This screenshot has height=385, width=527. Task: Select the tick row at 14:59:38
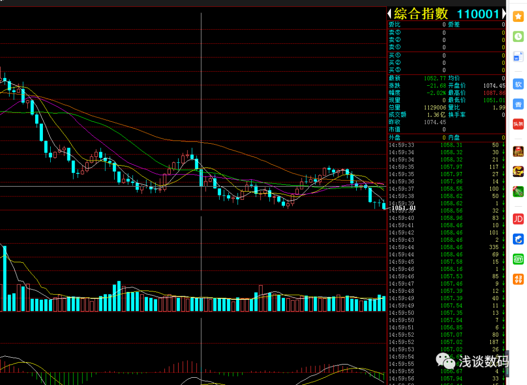(x=446, y=196)
